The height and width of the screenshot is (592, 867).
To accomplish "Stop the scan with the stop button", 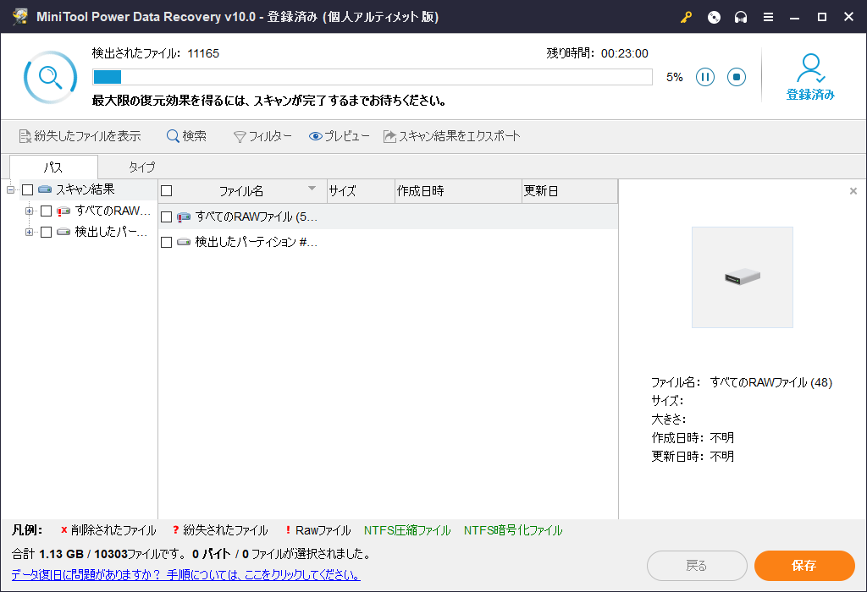I will pyautogui.click(x=737, y=77).
